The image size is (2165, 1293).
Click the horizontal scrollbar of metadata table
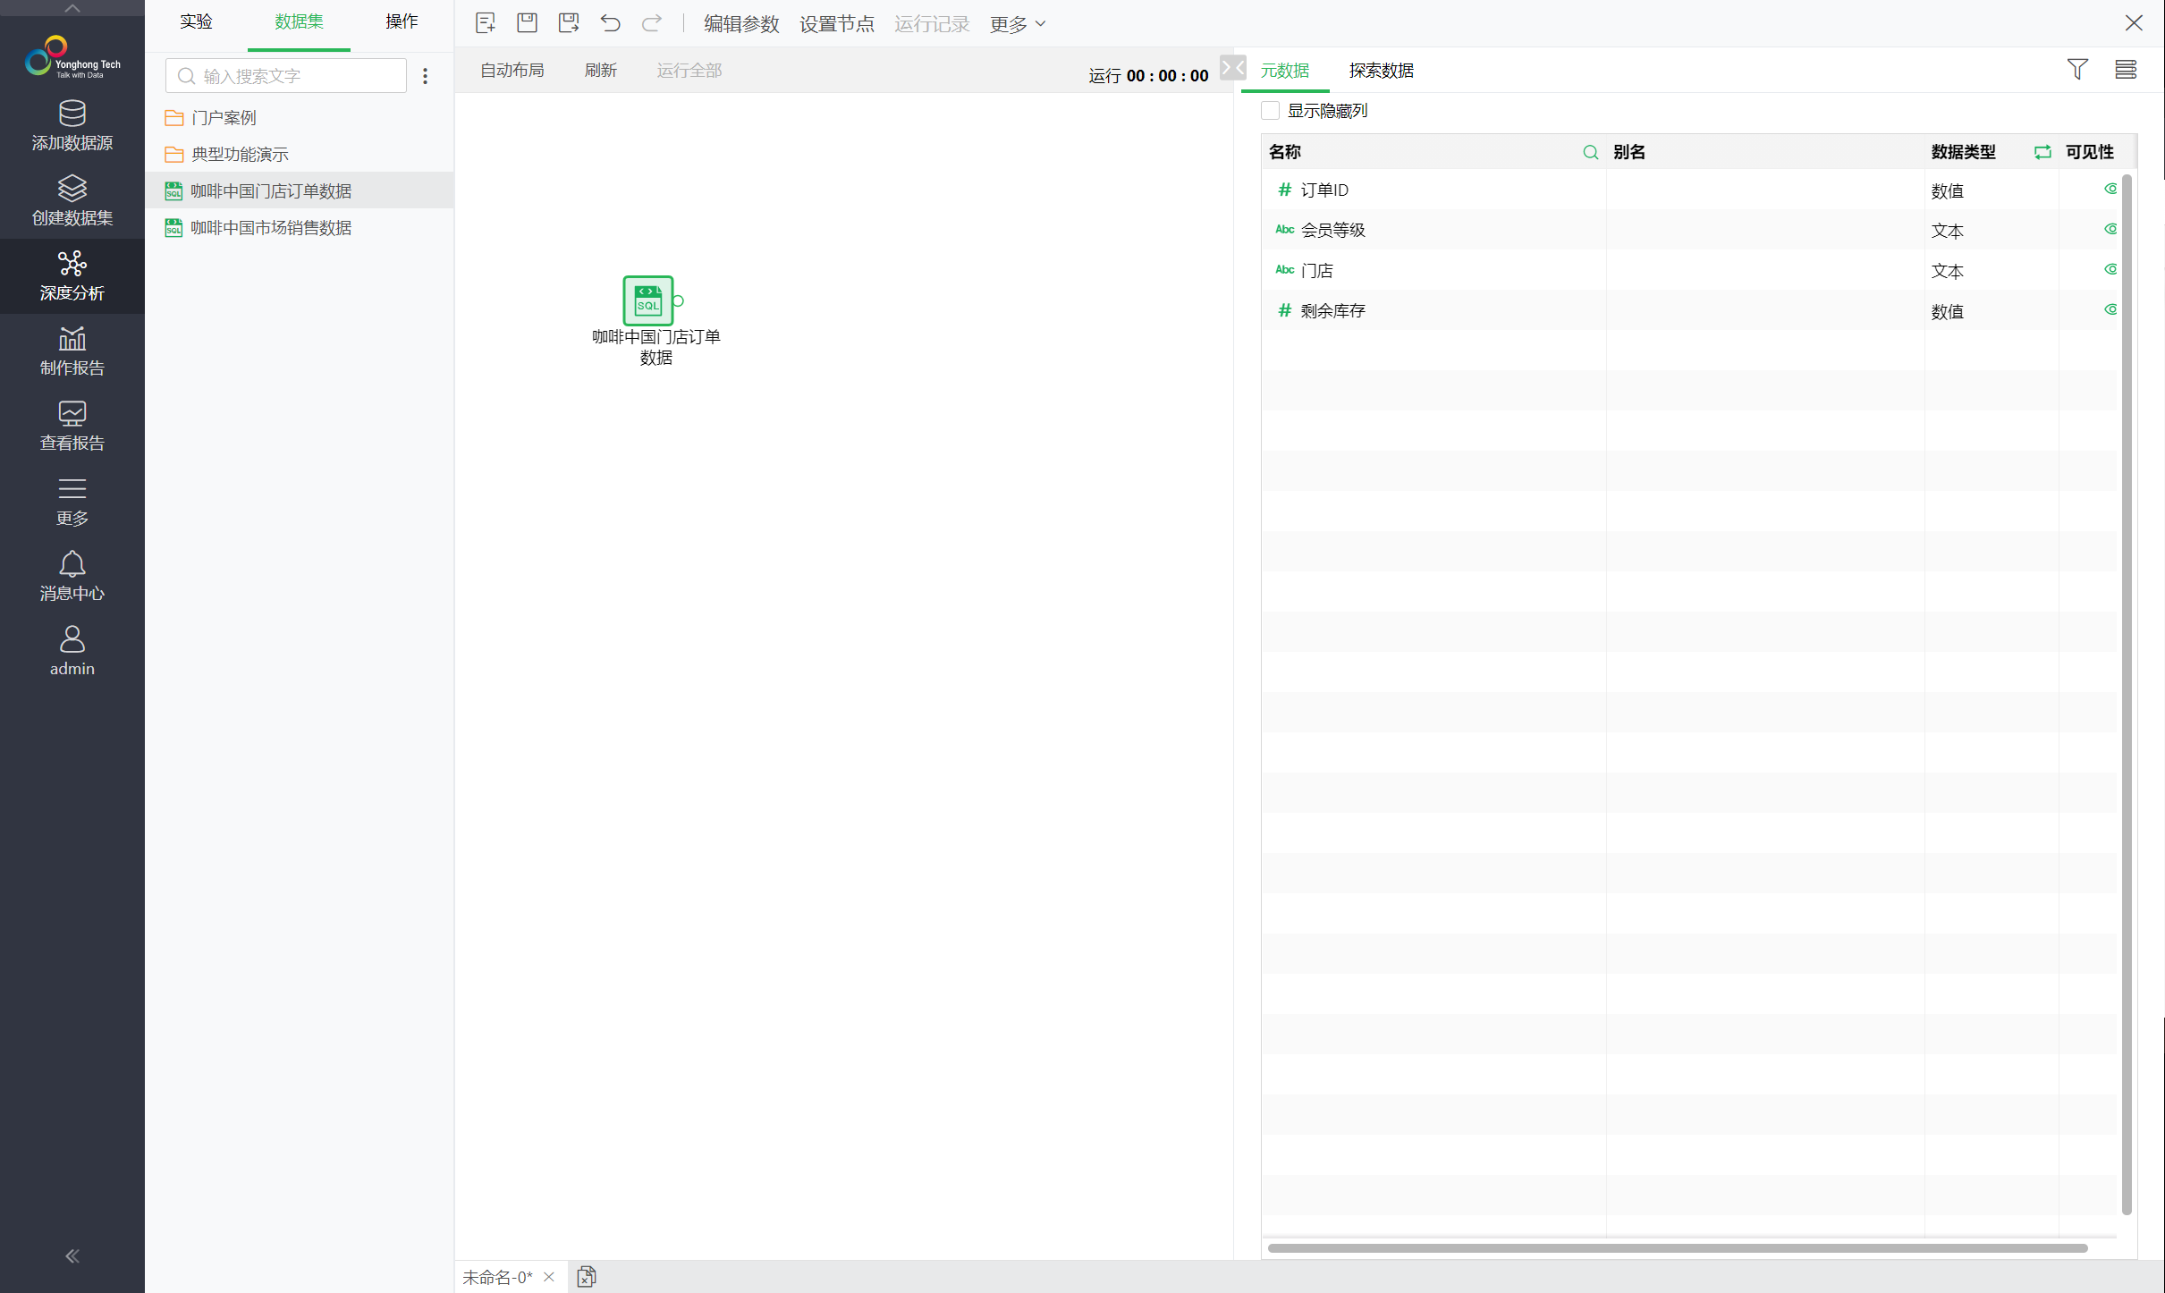[1678, 1247]
